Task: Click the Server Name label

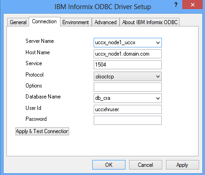Action: [x=40, y=41]
